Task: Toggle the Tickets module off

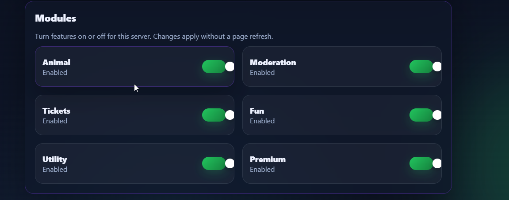Action: pyautogui.click(x=218, y=115)
